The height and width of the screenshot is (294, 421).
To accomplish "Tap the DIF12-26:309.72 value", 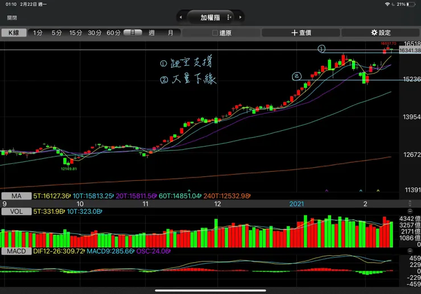I will 59,251.
